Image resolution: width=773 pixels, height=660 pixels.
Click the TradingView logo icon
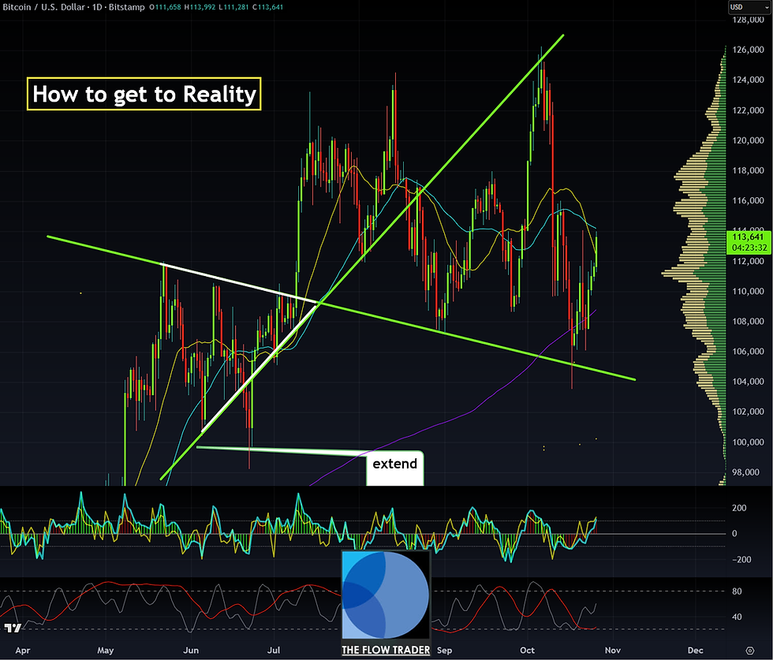[13, 628]
